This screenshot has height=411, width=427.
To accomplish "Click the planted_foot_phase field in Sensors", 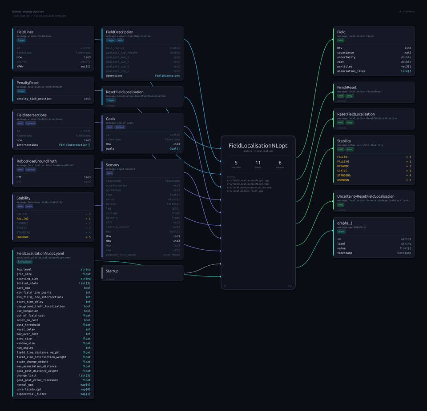I will tap(143, 255).
